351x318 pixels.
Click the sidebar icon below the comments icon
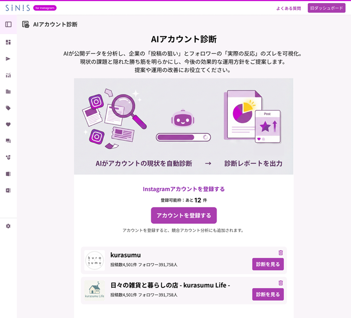pyautogui.click(x=8, y=157)
